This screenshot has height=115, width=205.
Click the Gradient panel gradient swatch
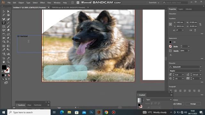tap(140, 100)
